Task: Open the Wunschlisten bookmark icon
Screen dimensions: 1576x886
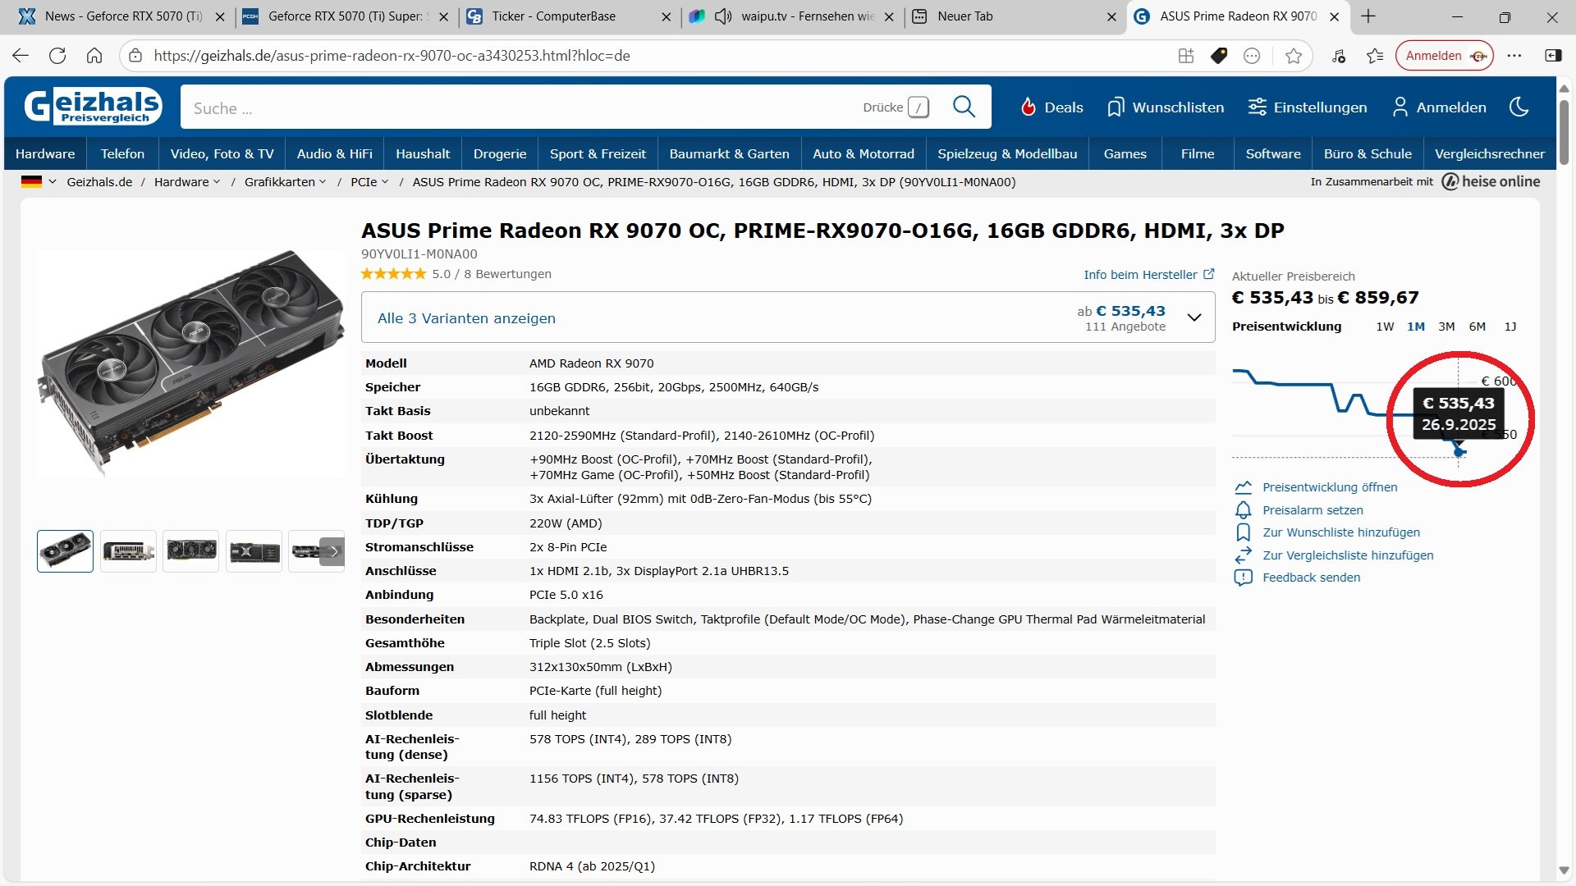Action: 1115,107
